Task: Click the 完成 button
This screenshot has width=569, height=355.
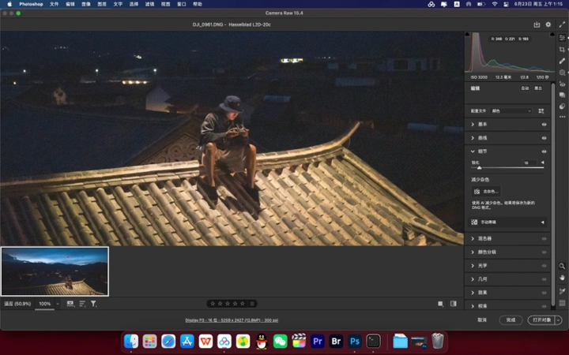Action: click(x=511, y=320)
